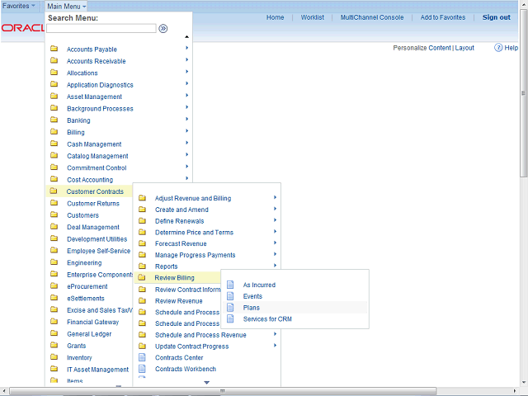This screenshot has height=396, width=528.
Task: Open the Main Menu dropdown
Action: pyautogui.click(x=66, y=7)
